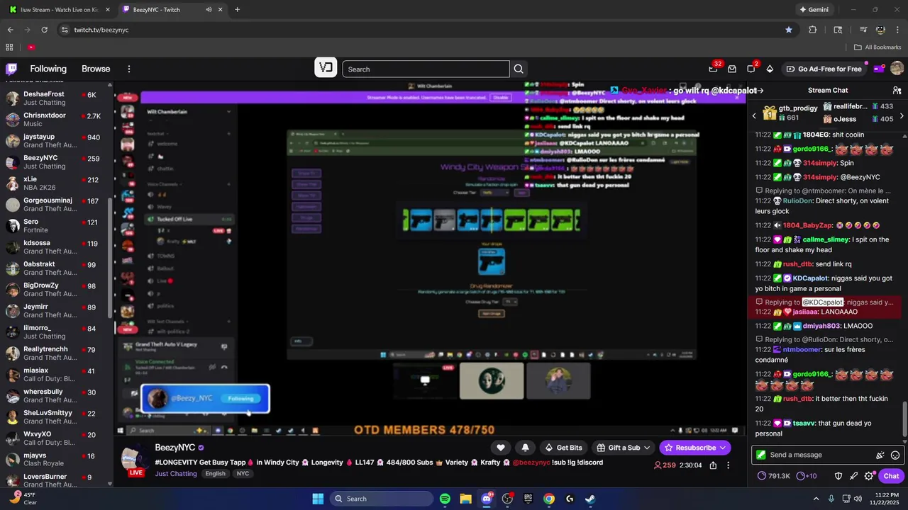Open the shield moderator tools icon
This screenshot has height=510, width=908.
[838, 476]
